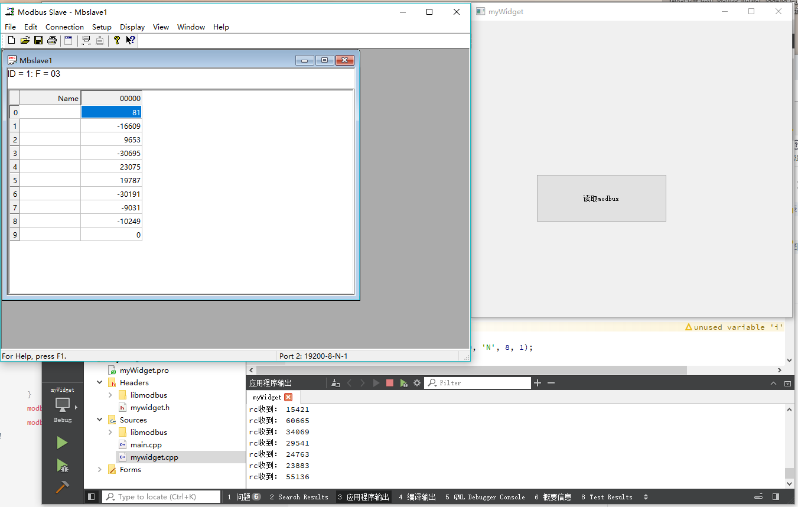Select mywidget.h in the project tree
Screen dimensions: 798x507
pos(149,407)
